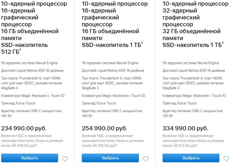Open footnote 1 after 1 ТБ in 32 ГБ model
The image size is (233, 165).
click(223, 43)
